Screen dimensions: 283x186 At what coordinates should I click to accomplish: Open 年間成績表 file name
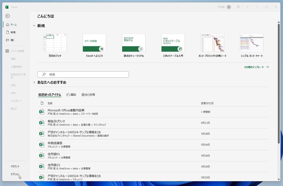55,143
